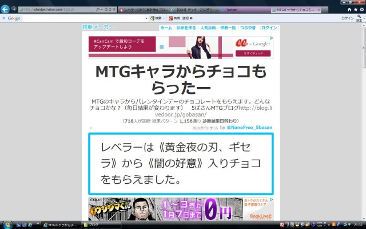Click the Google toolbar 検索 search button
366x229 pixels.
(x=156, y=18)
